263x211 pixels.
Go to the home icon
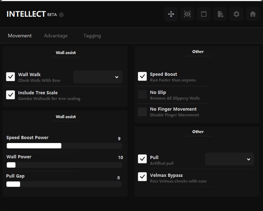coord(253,14)
